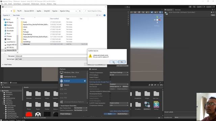Open the Organize menu in the save dialog

[x=6, y=15]
